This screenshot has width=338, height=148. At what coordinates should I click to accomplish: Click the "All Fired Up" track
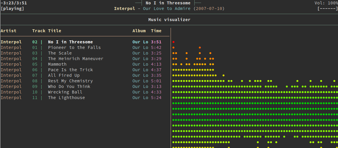tap(64, 75)
